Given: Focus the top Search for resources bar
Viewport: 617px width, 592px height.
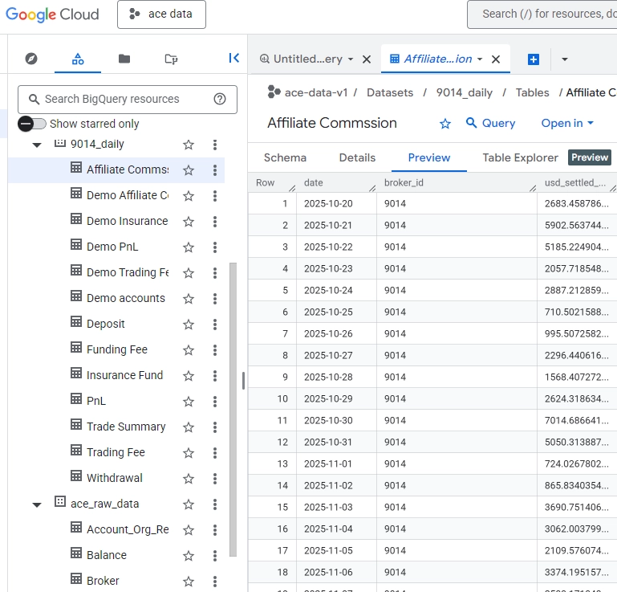Looking at the screenshot, I should [x=542, y=14].
